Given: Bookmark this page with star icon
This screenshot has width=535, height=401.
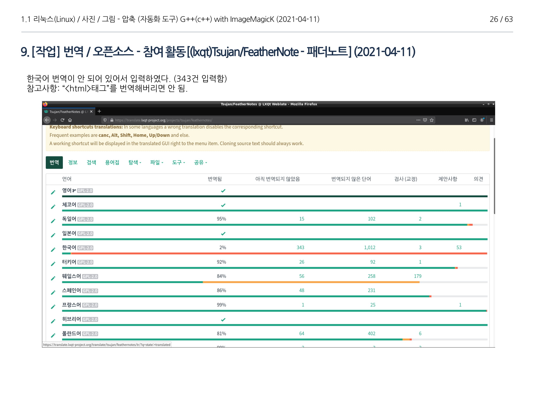Looking at the screenshot, I should point(431,120).
